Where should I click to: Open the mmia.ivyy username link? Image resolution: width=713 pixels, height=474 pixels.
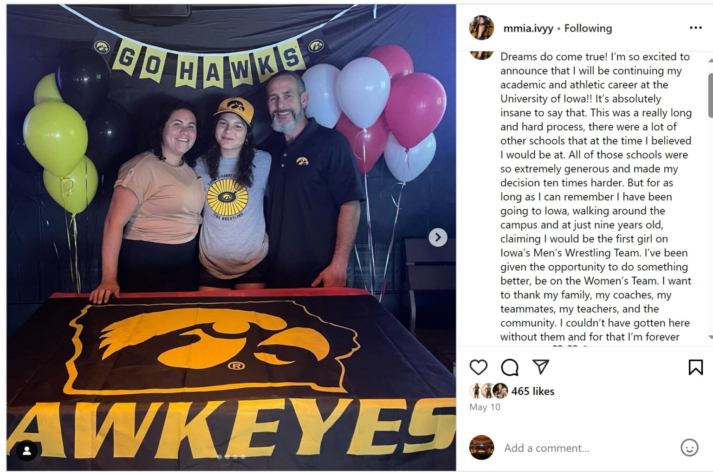tap(528, 28)
